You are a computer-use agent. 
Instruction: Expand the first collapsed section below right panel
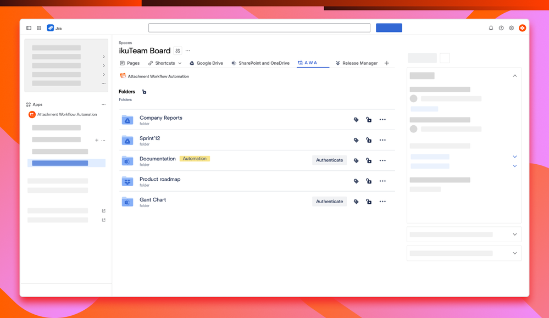pos(515,235)
